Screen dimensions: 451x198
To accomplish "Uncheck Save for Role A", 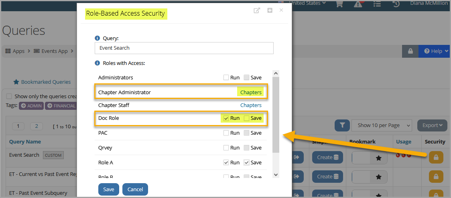I will pyautogui.click(x=246, y=162).
